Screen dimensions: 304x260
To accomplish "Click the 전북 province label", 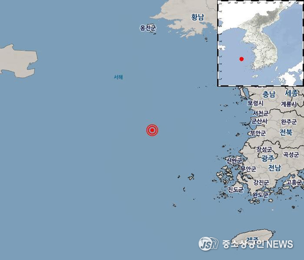I will pyautogui.click(x=286, y=132).
